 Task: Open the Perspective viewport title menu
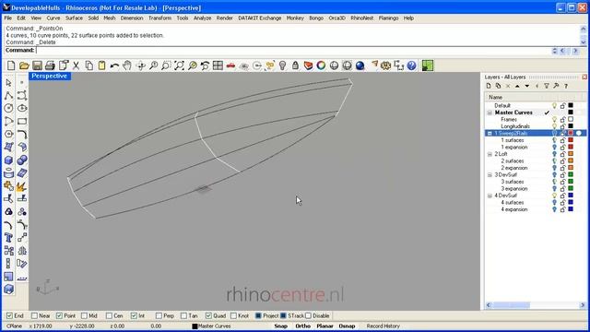tap(49, 76)
